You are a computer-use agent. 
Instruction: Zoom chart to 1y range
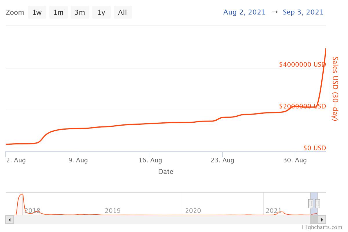pyautogui.click(x=101, y=12)
